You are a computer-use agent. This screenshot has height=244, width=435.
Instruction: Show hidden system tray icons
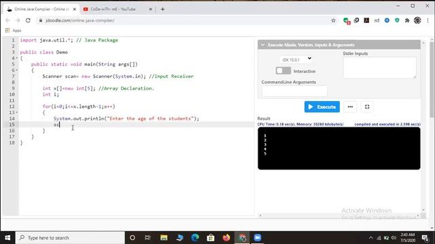point(370,238)
